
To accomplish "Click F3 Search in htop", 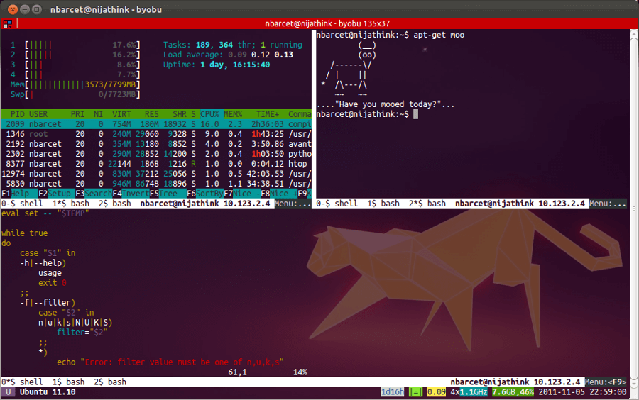I will pyautogui.click(x=92, y=194).
